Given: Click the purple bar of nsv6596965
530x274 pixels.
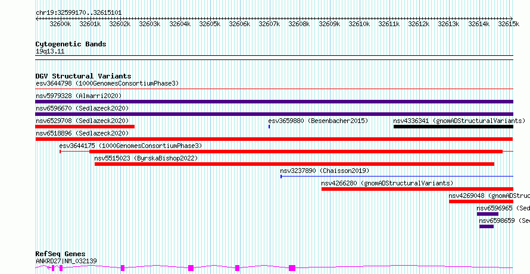Looking at the screenshot, I should click(x=487, y=214).
